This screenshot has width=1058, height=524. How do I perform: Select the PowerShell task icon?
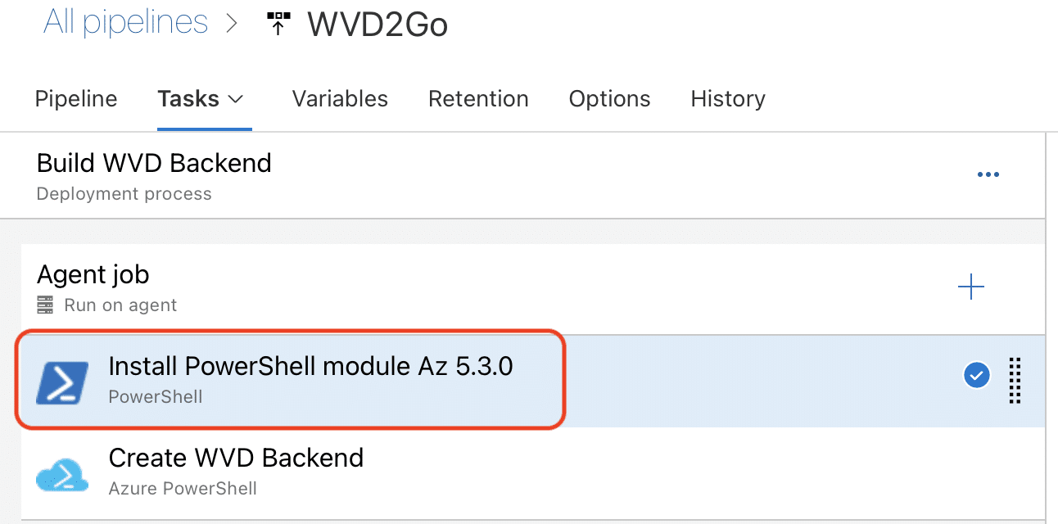(x=64, y=380)
